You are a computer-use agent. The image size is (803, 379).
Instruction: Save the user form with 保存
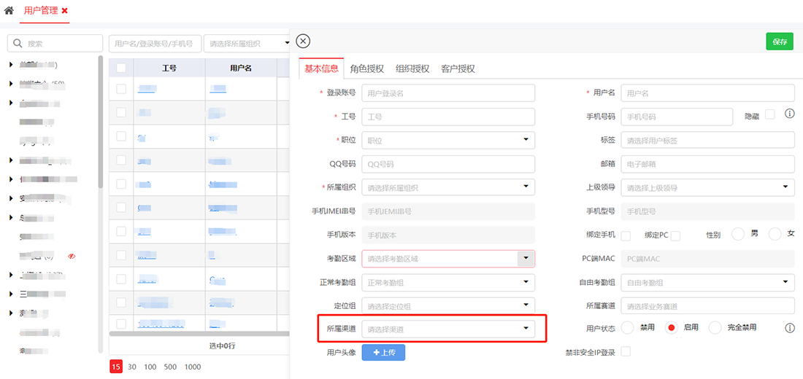tap(779, 42)
